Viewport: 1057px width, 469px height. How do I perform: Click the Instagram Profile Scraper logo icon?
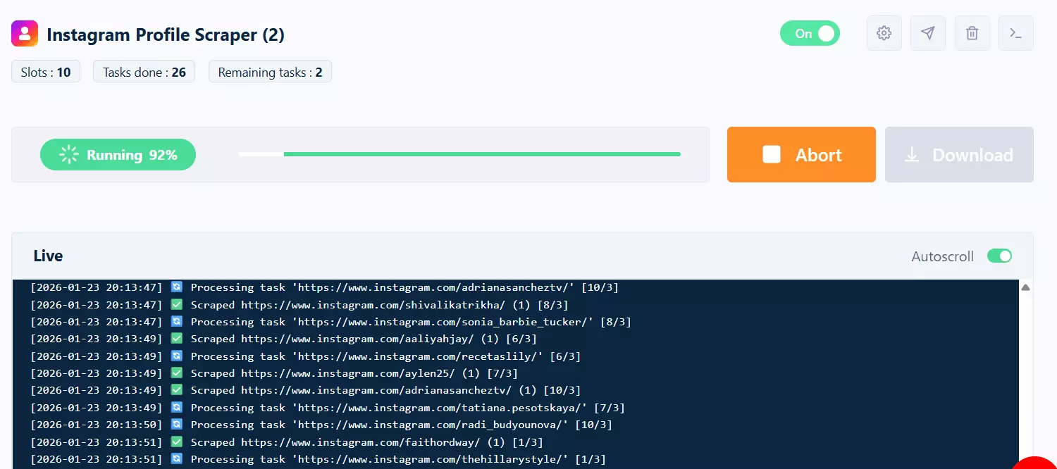click(25, 33)
